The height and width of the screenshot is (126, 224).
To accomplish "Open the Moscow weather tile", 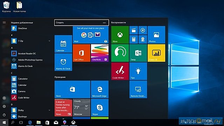I will pos(82,107).
